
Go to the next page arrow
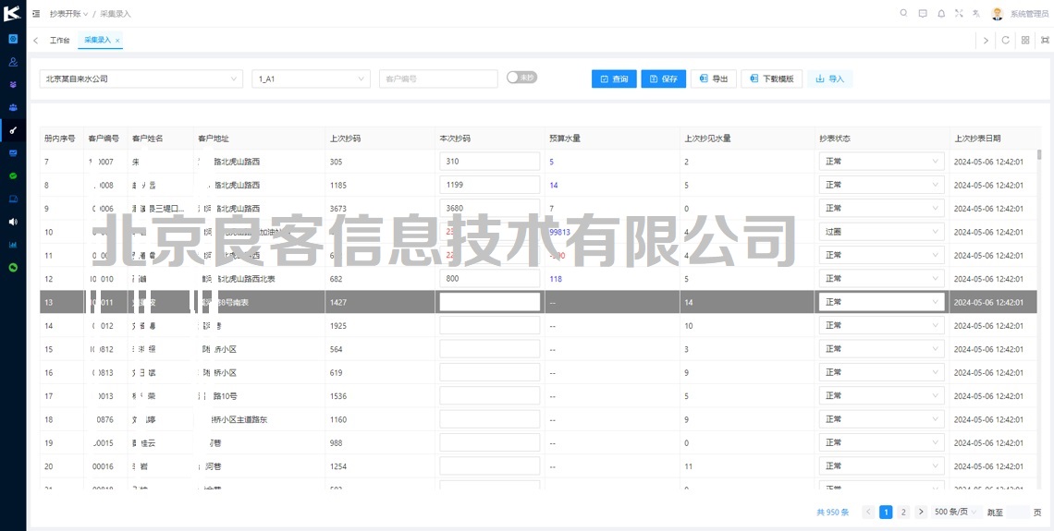(x=921, y=513)
